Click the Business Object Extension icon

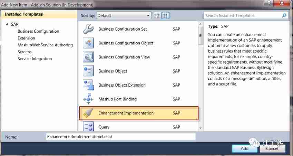pos(88,85)
